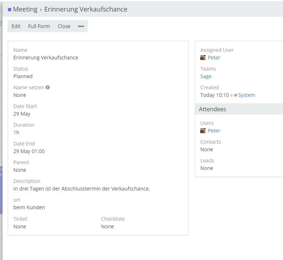Open the three-dots more actions menu

[x=81, y=26]
